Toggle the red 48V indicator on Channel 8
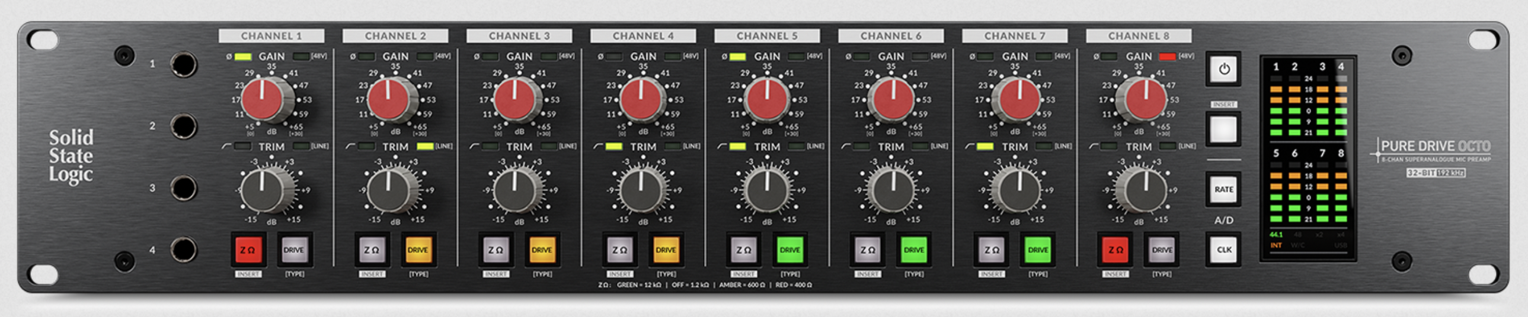Image resolution: width=1528 pixels, height=317 pixels. click(1168, 57)
